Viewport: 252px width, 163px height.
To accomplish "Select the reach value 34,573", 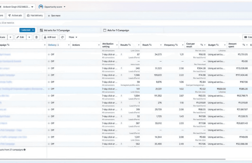I will point(158,54).
